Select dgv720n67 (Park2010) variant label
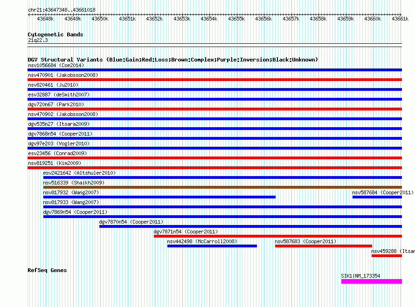Screen dimensions: 415x307 (x=56, y=104)
